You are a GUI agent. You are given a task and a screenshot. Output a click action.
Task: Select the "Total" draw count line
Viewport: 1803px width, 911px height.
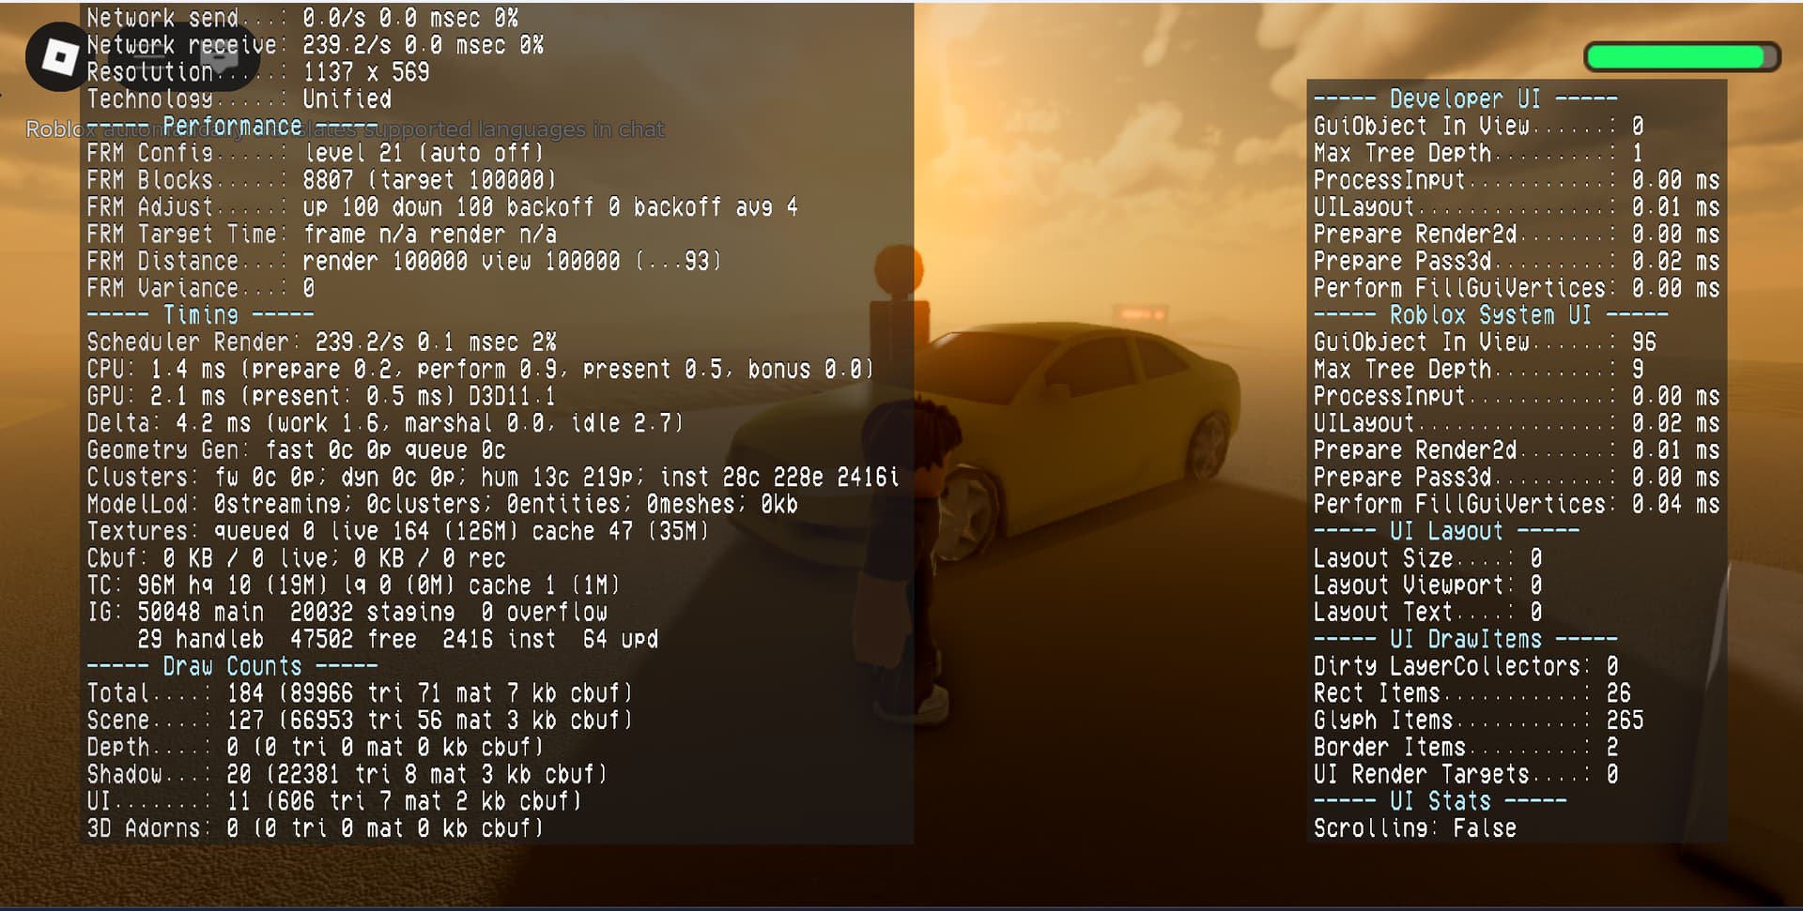360,694
